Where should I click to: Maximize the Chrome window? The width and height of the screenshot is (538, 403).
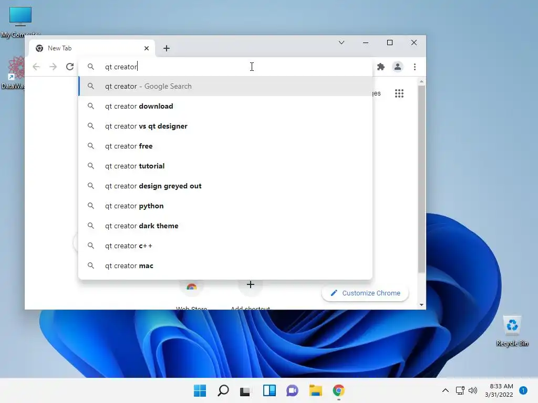click(x=390, y=43)
